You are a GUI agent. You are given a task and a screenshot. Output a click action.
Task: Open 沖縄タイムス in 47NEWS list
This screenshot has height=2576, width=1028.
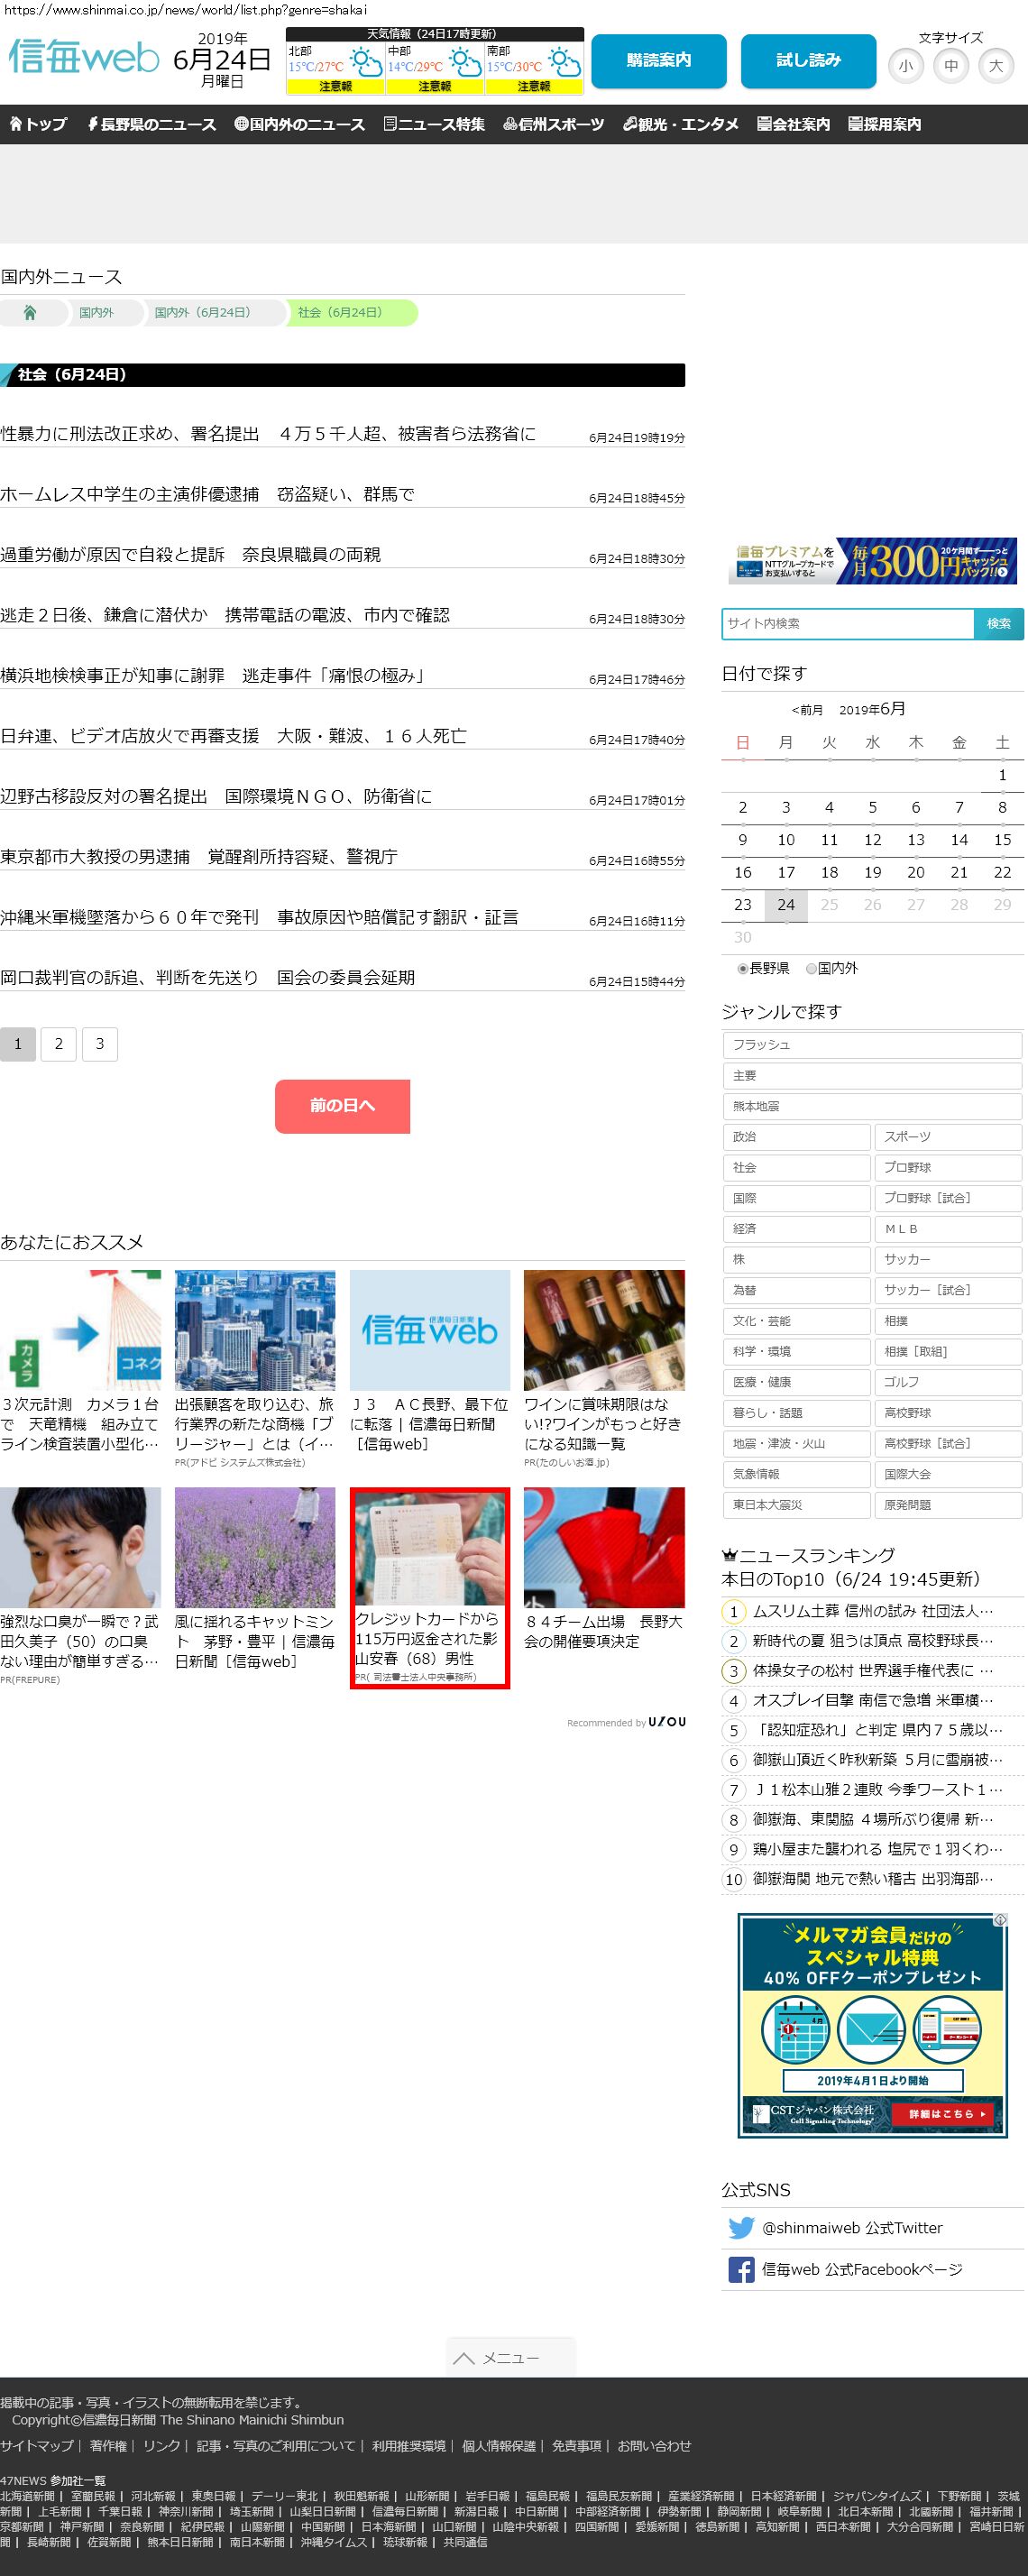(333, 2541)
